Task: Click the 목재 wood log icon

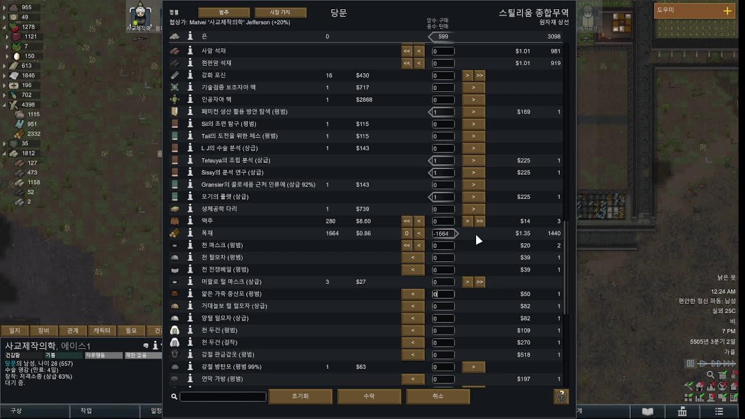Action: [x=175, y=233]
